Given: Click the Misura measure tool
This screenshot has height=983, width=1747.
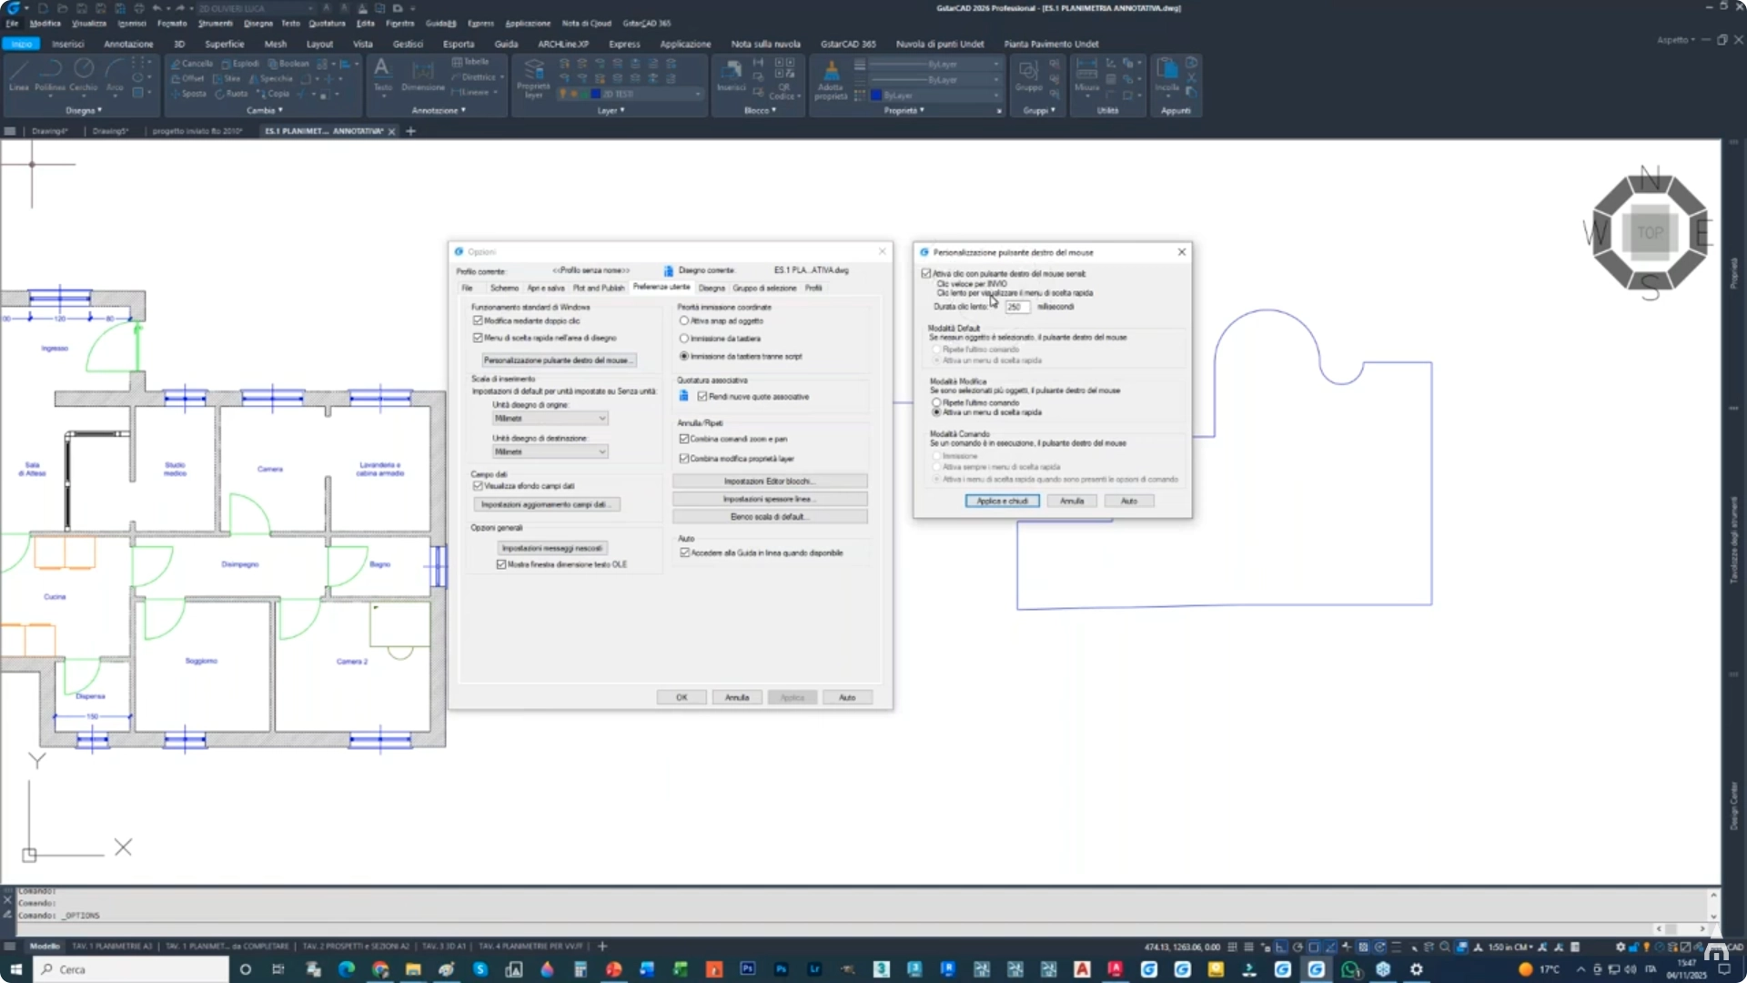Looking at the screenshot, I should (x=1086, y=76).
